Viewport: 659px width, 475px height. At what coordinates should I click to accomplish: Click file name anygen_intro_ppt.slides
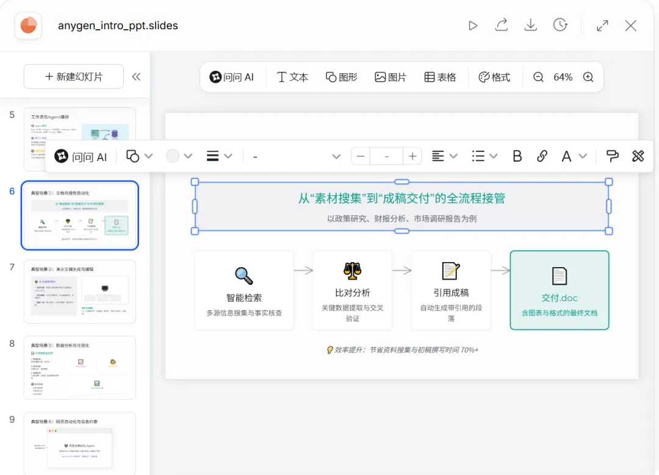pyautogui.click(x=118, y=26)
